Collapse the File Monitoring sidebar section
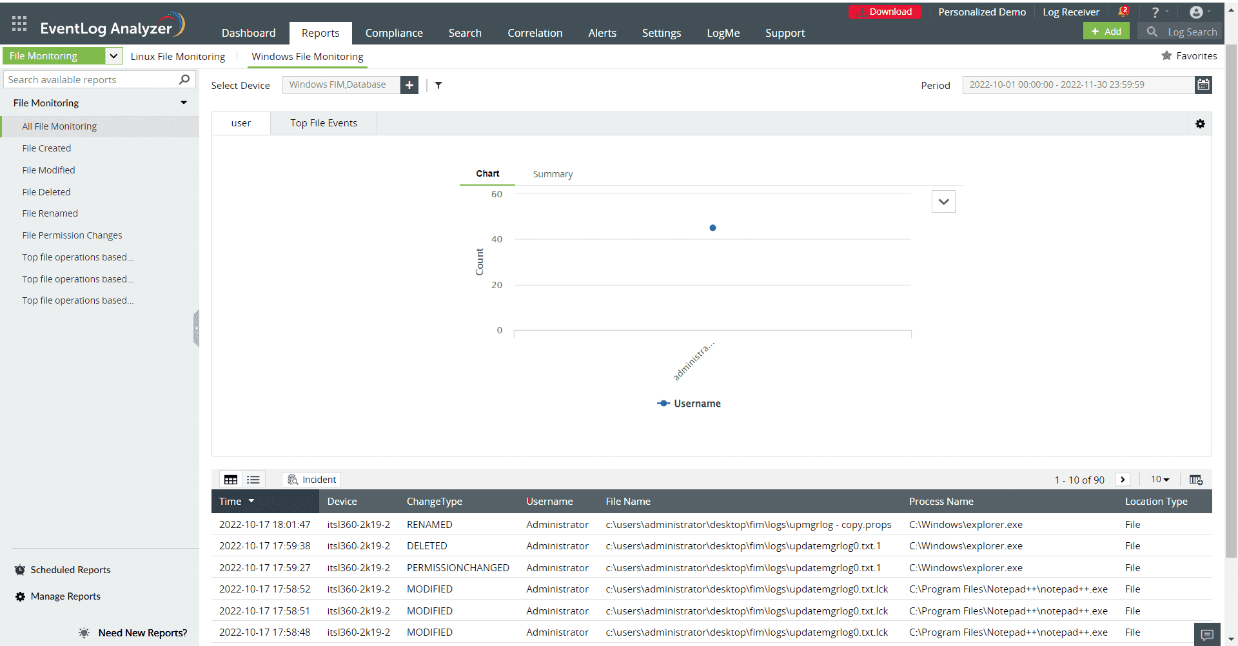Screen dimensions: 1238x646 [x=184, y=103]
